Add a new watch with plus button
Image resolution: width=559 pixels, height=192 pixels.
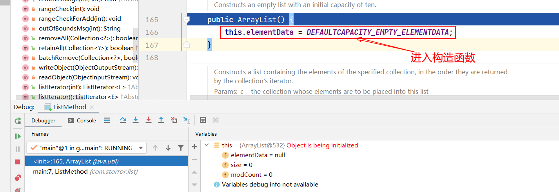click(x=194, y=147)
